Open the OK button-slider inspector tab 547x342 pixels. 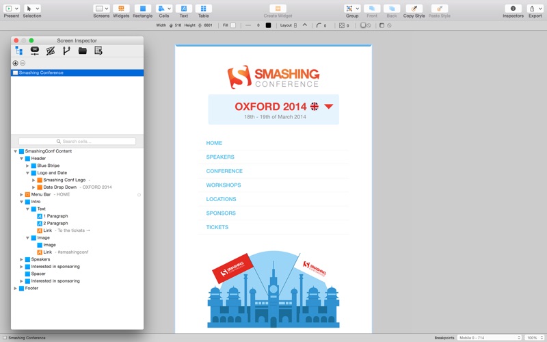[x=35, y=51]
